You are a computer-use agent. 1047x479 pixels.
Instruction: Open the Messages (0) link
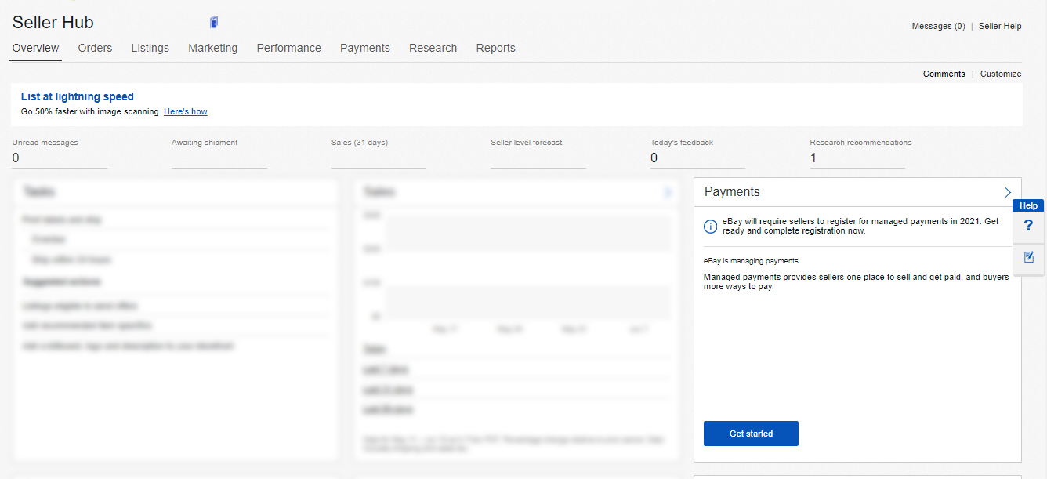(x=938, y=26)
